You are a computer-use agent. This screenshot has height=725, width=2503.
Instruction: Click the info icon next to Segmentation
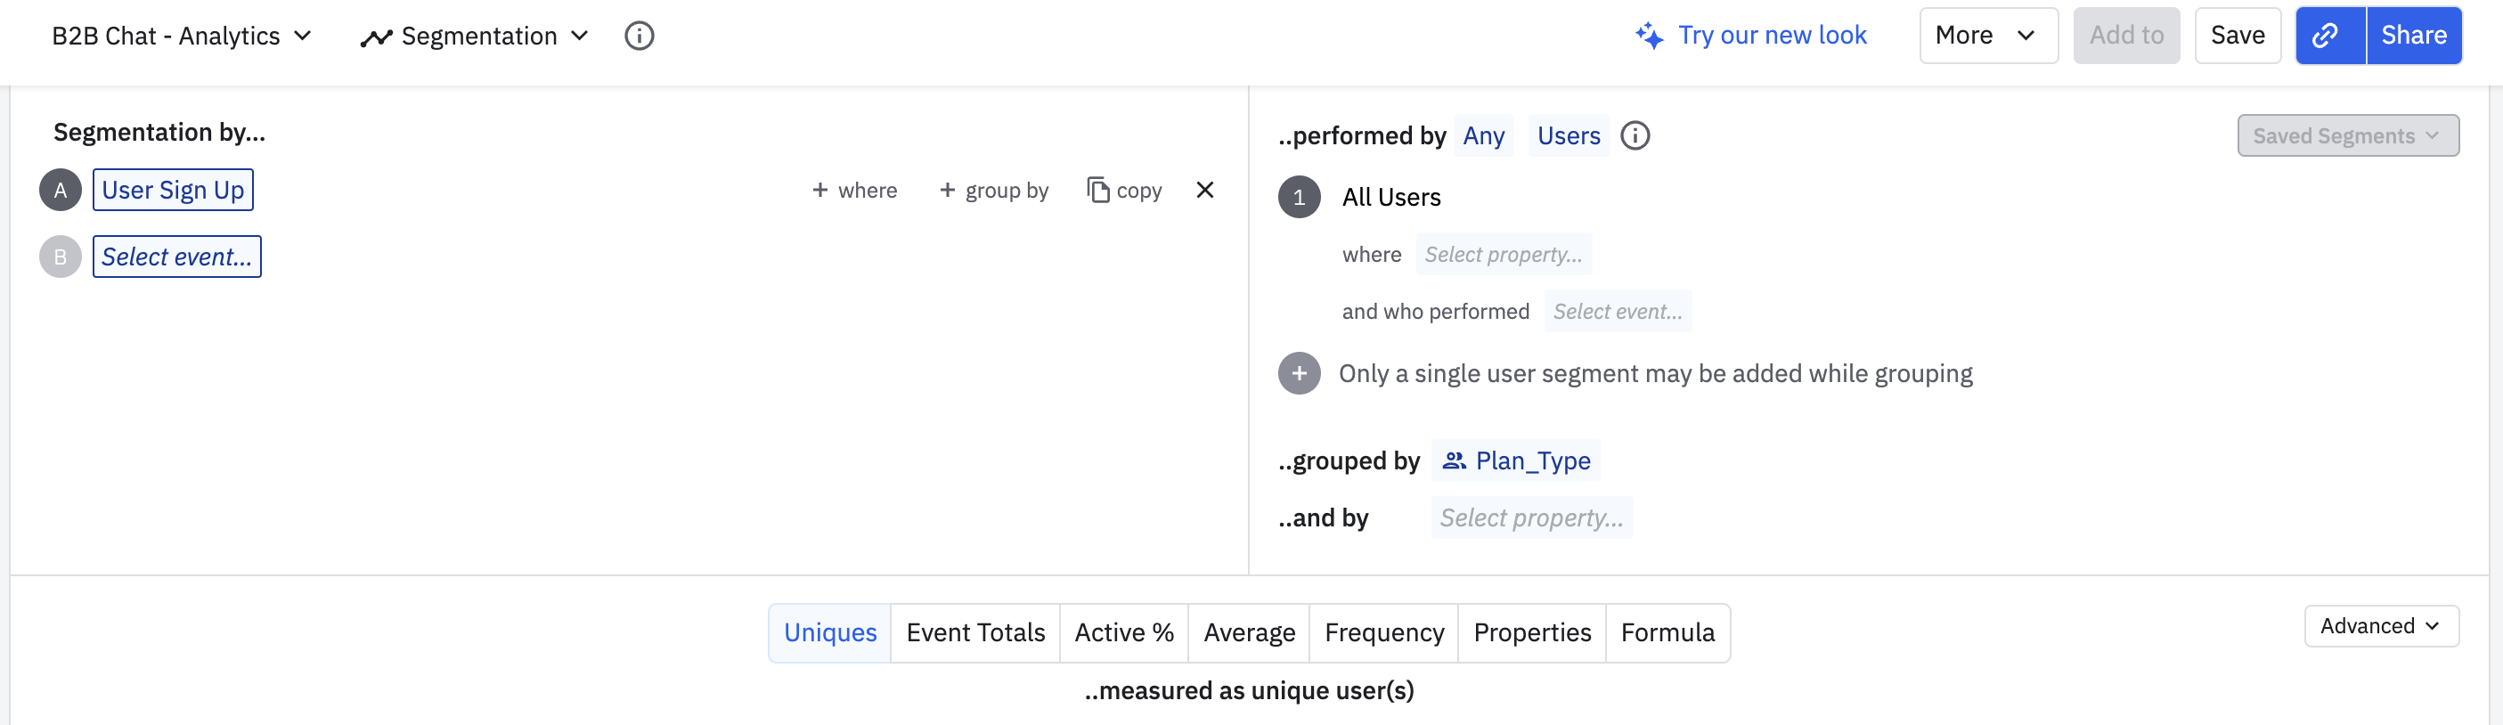639,36
